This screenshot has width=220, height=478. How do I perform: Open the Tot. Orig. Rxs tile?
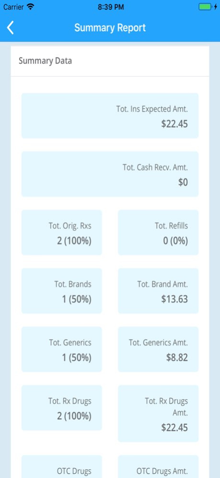[x=61, y=233]
